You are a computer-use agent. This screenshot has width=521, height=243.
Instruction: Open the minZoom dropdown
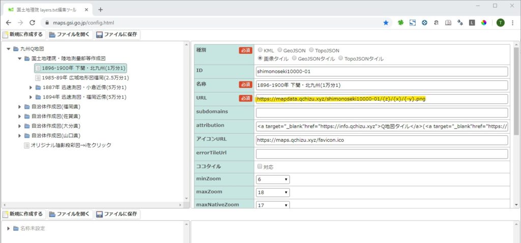[273, 179]
